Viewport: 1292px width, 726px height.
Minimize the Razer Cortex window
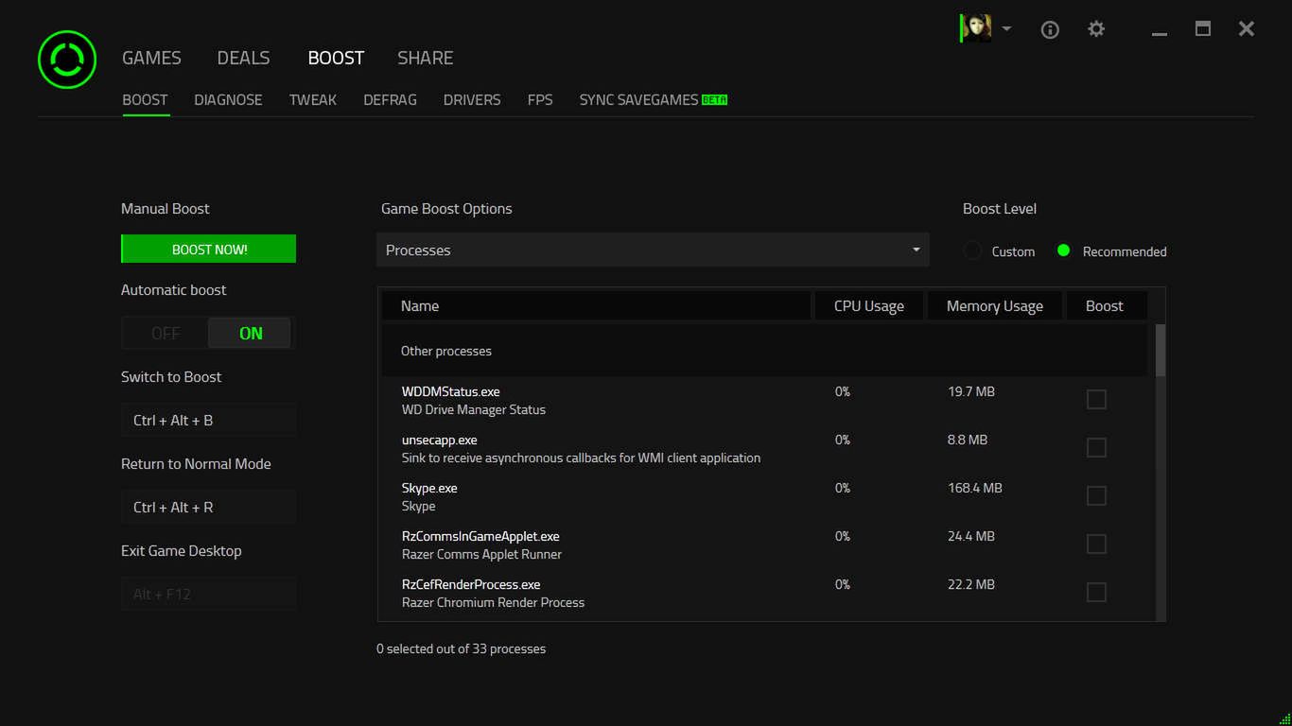1160,31
